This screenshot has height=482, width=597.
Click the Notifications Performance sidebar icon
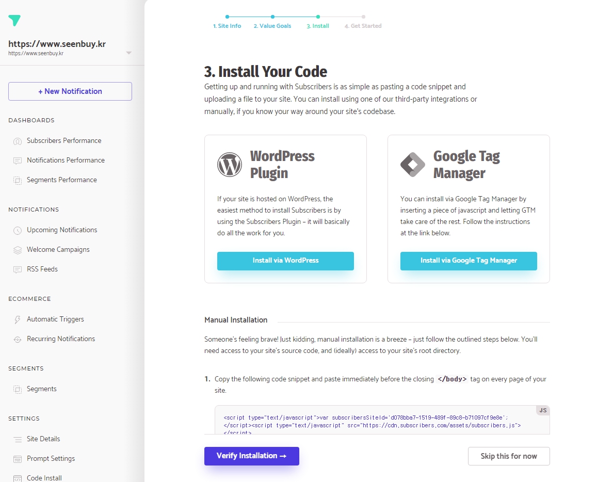coord(18,160)
